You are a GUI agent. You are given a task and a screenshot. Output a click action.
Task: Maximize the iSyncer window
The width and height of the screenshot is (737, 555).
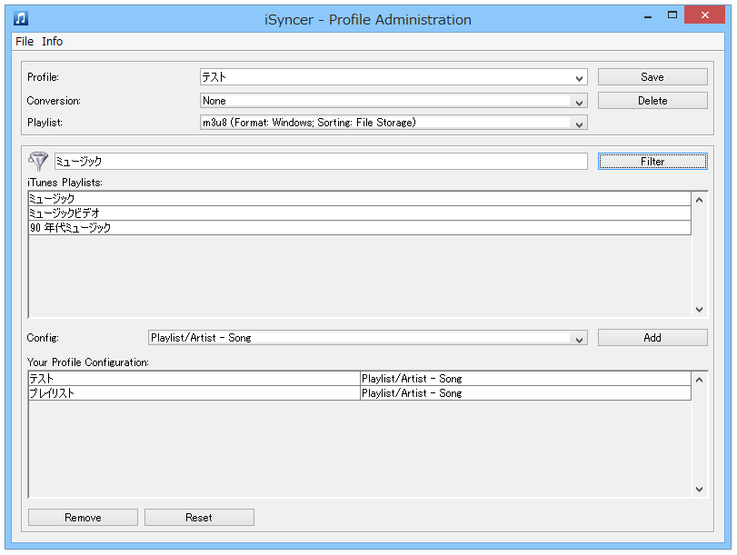click(x=672, y=15)
